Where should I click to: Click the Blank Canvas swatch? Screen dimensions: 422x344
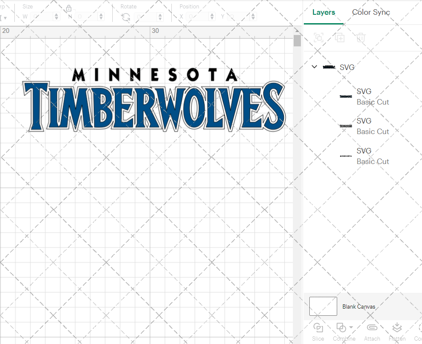tap(323, 306)
